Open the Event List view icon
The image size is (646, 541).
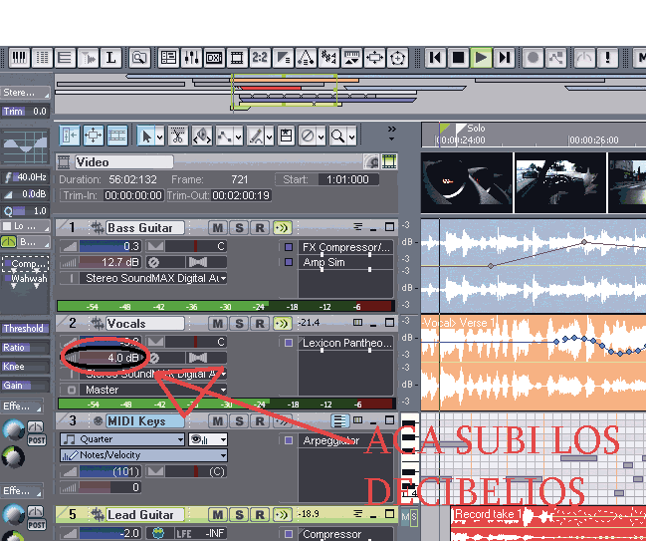pyautogui.click(x=42, y=58)
